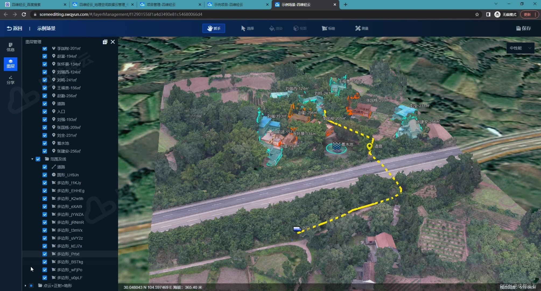Open a new browser tab
541x291 pixels.
tap(345, 5)
